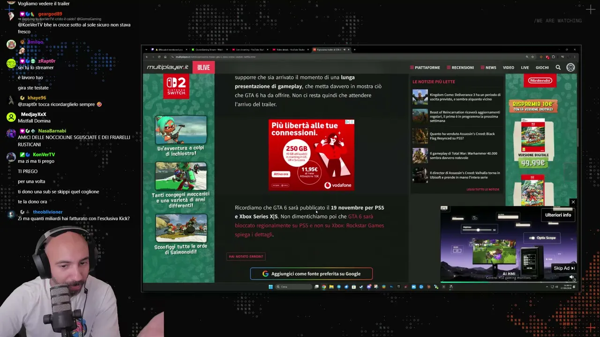Click the browser address bar

pyautogui.click(x=347, y=57)
